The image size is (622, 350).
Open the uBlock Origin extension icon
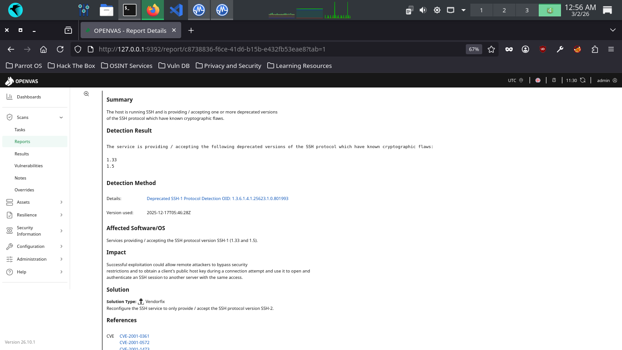pyautogui.click(x=542, y=49)
